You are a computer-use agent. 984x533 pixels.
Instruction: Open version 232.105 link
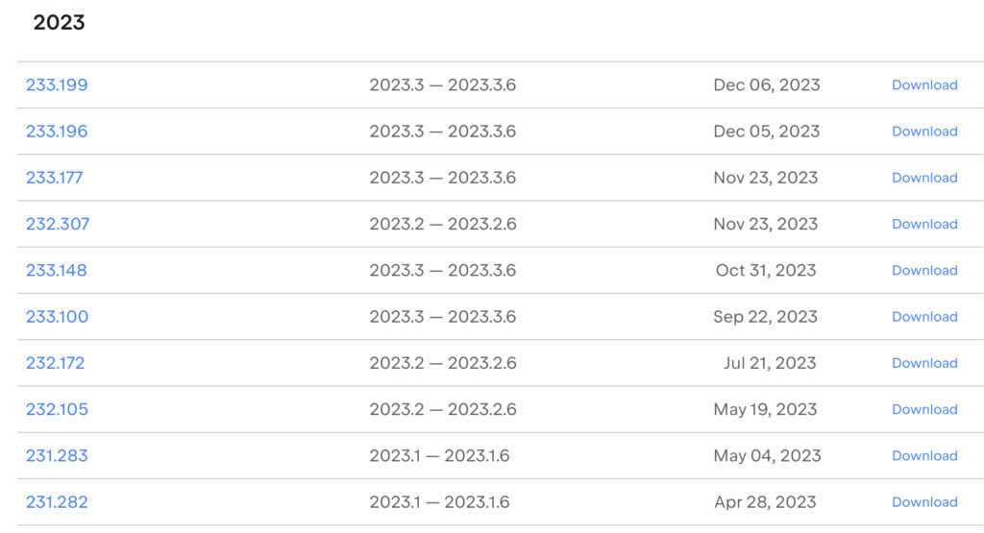pyautogui.click(x=57, y=409)
